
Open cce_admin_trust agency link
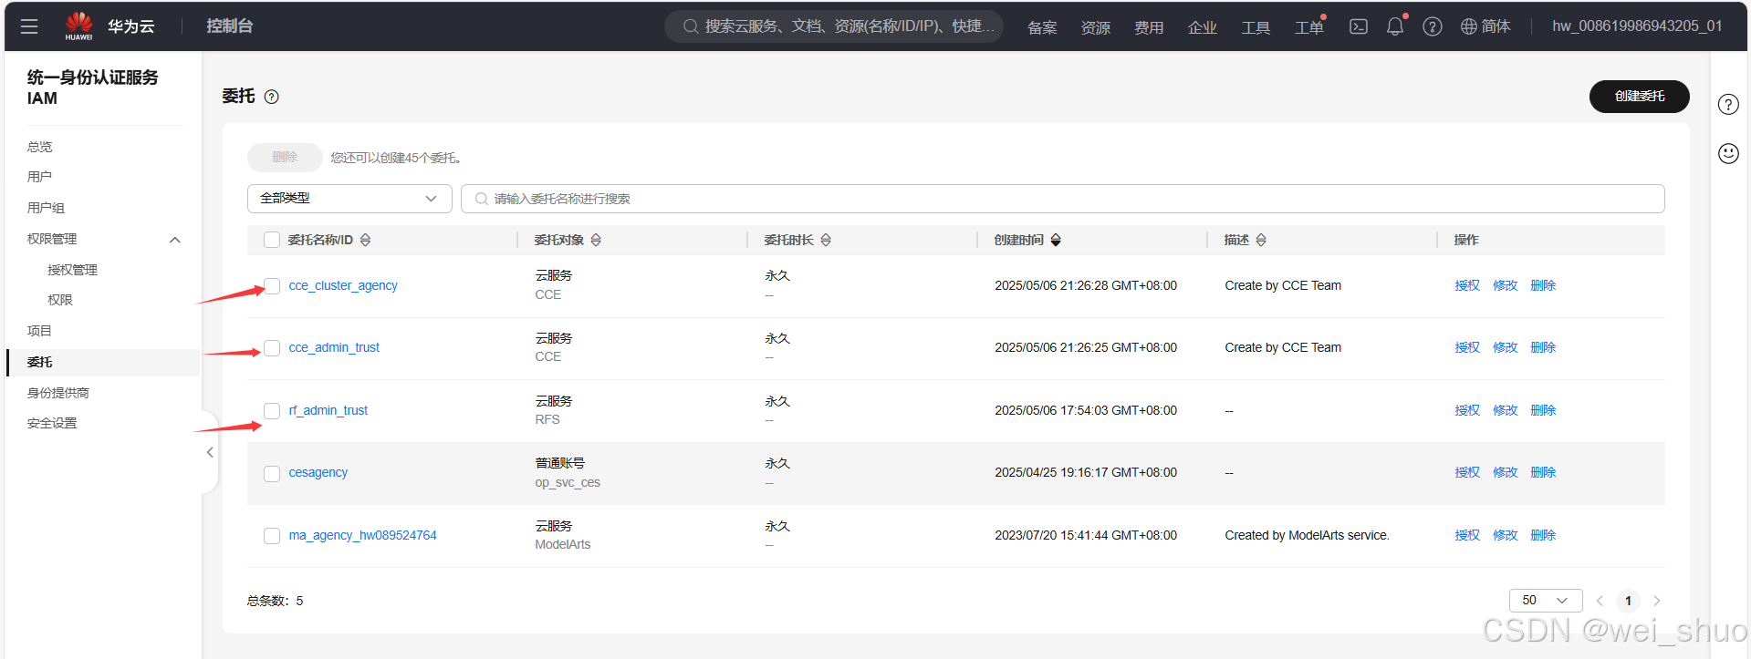pos(334,347)
